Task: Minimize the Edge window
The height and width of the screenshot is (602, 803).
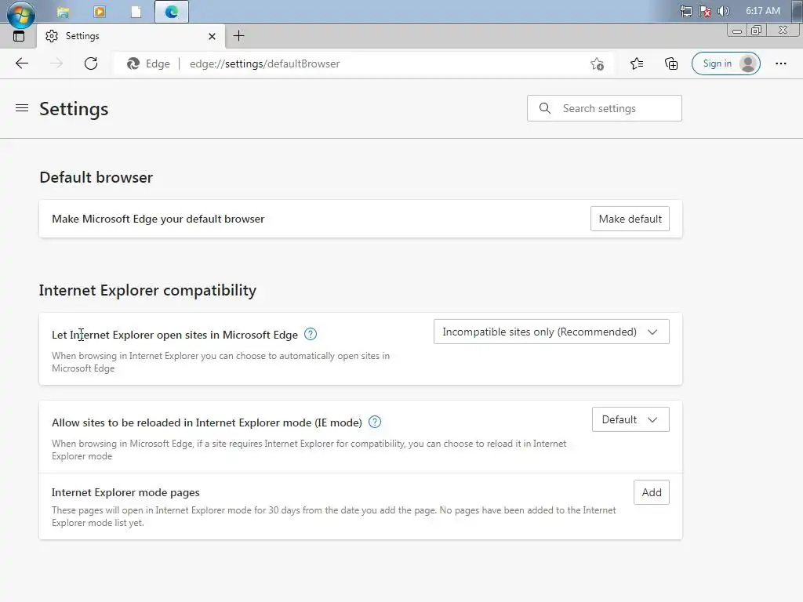Action: click(737, 31)
